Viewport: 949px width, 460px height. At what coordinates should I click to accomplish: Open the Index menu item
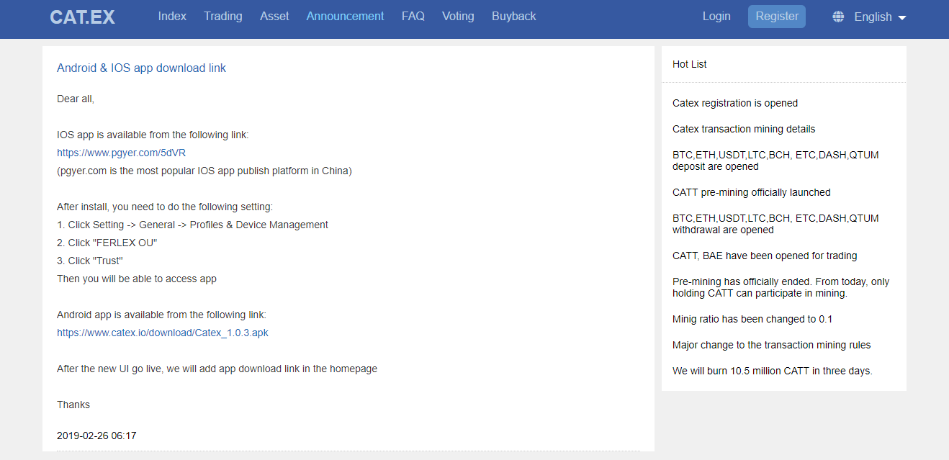[x=172, y=16]
